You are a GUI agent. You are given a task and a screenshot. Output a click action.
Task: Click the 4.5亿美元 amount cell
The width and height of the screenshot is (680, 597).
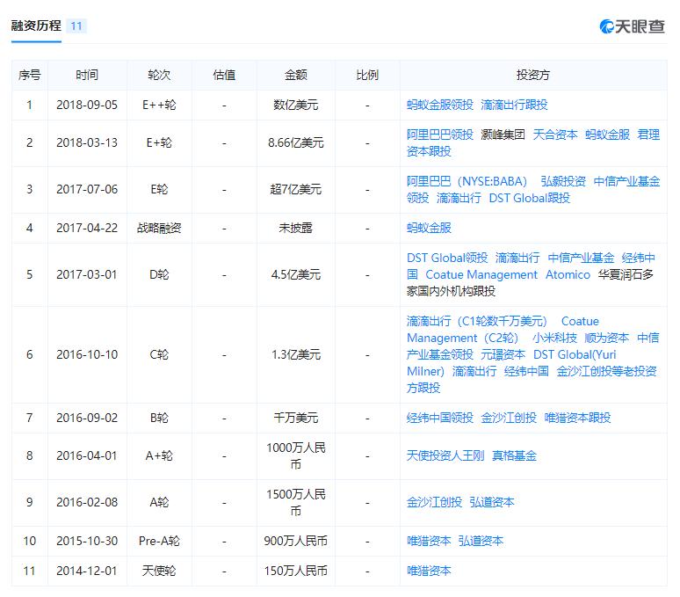(x=295, y=275)
